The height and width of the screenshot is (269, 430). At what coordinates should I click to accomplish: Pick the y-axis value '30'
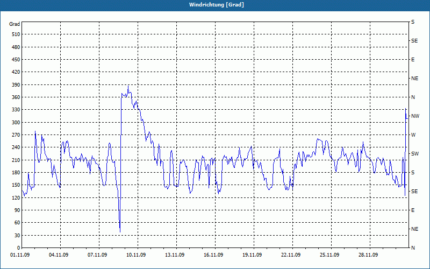tap(18, 235)
